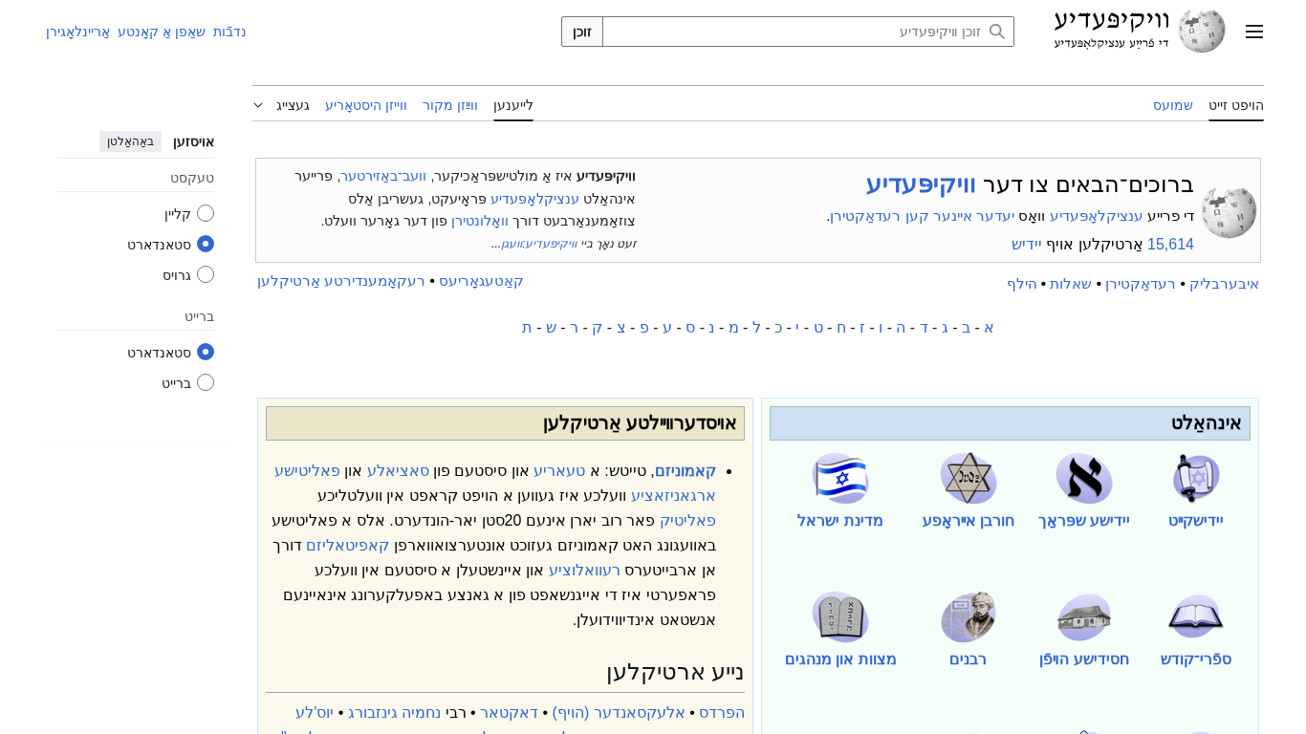Viewport: 1306px width, 734px height.
Task: Jump to letter ת in alphabet index
Action: (x=527, y=327)
